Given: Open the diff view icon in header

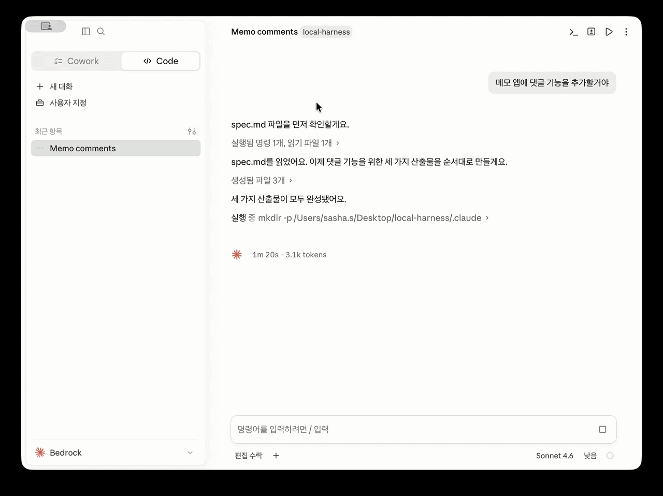Looking at the screenshot, I should click(x=592, y=32).
